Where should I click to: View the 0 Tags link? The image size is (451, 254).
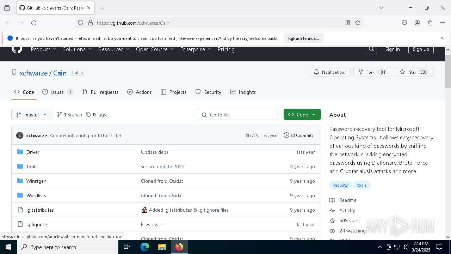click(96, 115)
